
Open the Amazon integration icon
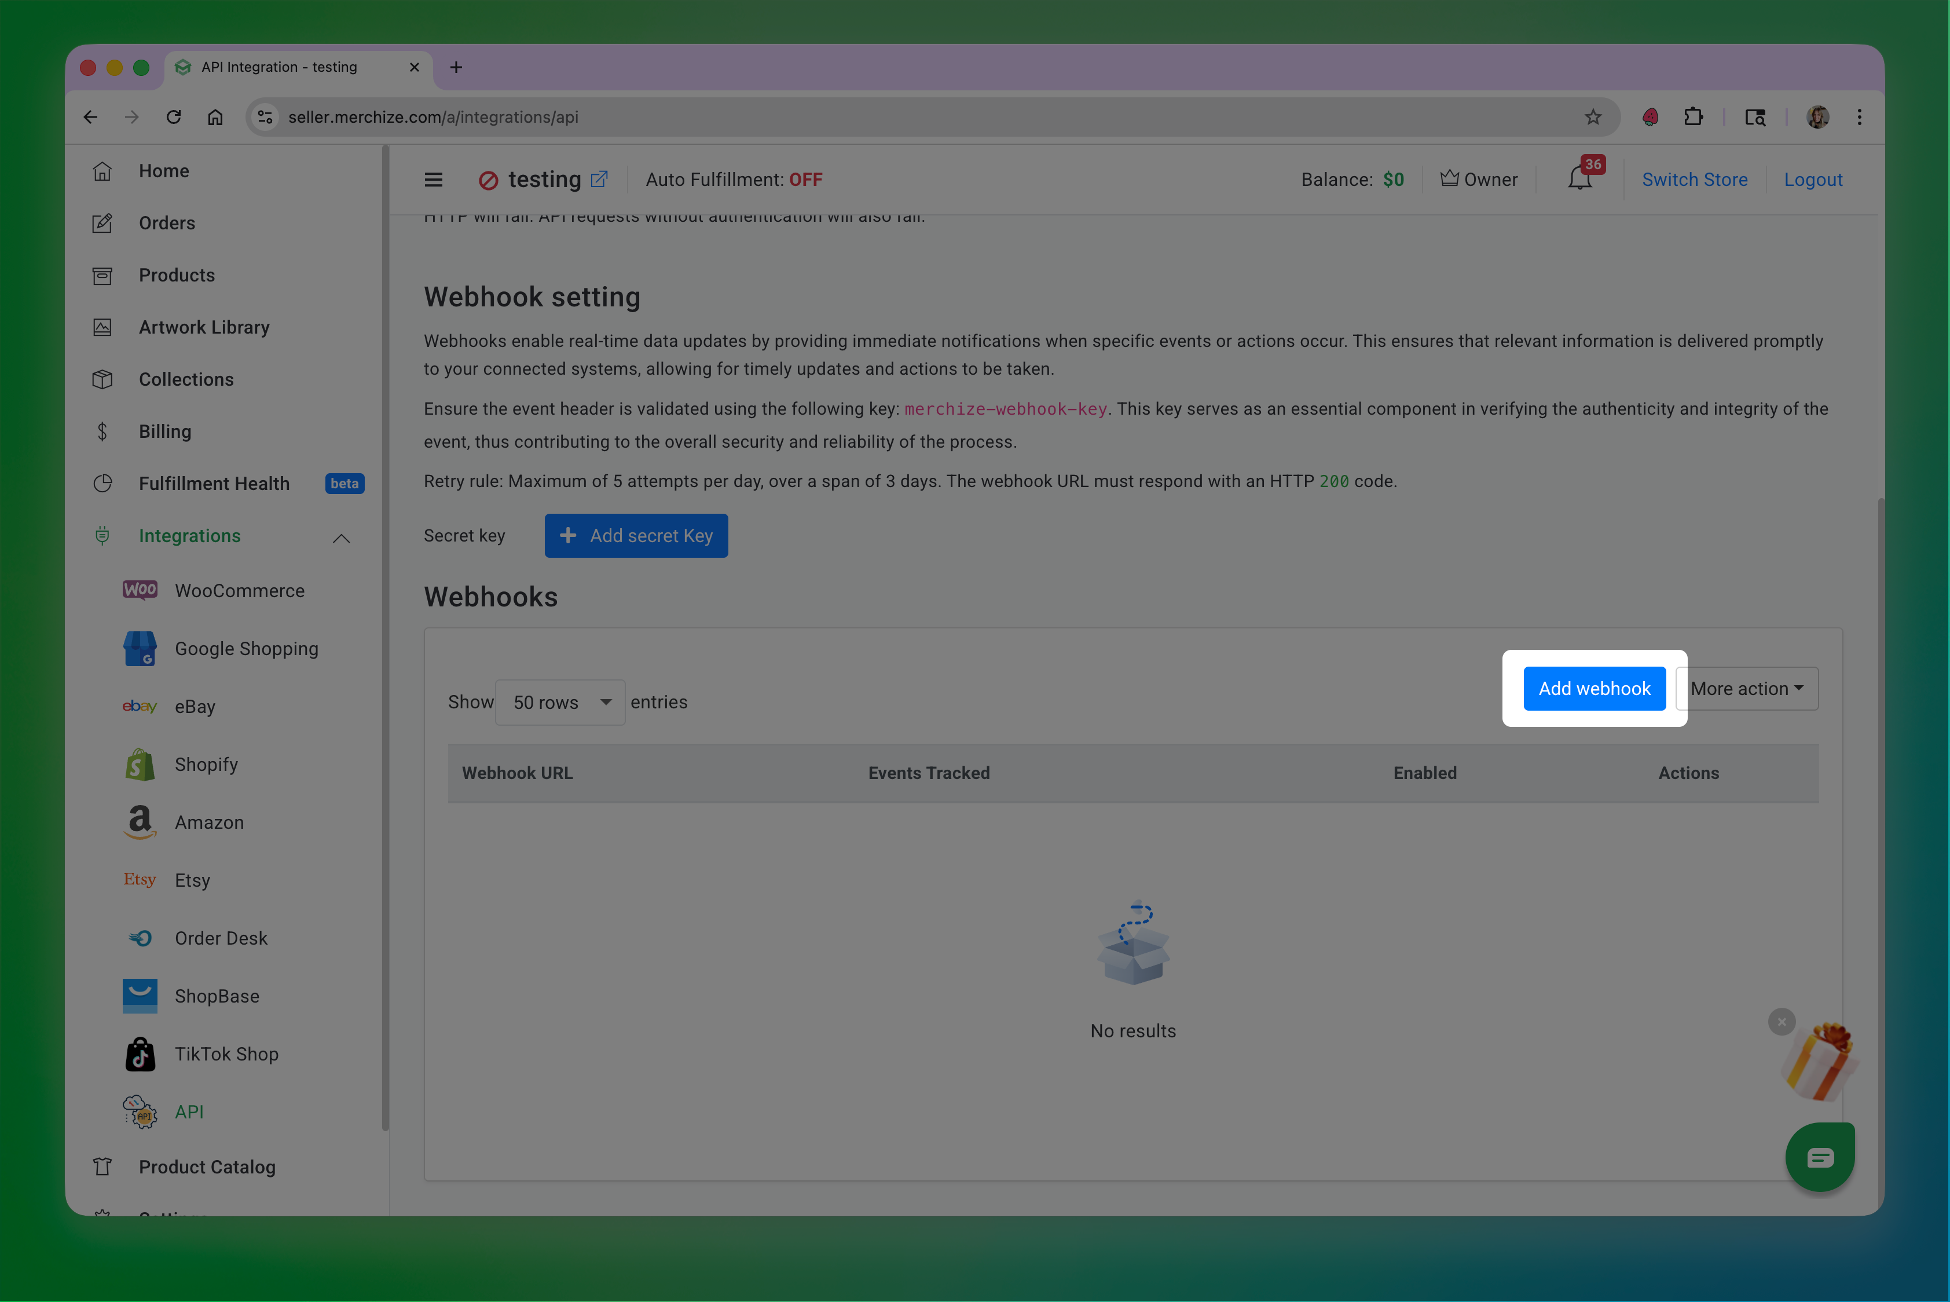coord(140,822)
